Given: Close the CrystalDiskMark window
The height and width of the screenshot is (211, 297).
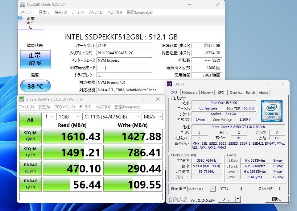Looking at the screenshot, I should [158, 99].
